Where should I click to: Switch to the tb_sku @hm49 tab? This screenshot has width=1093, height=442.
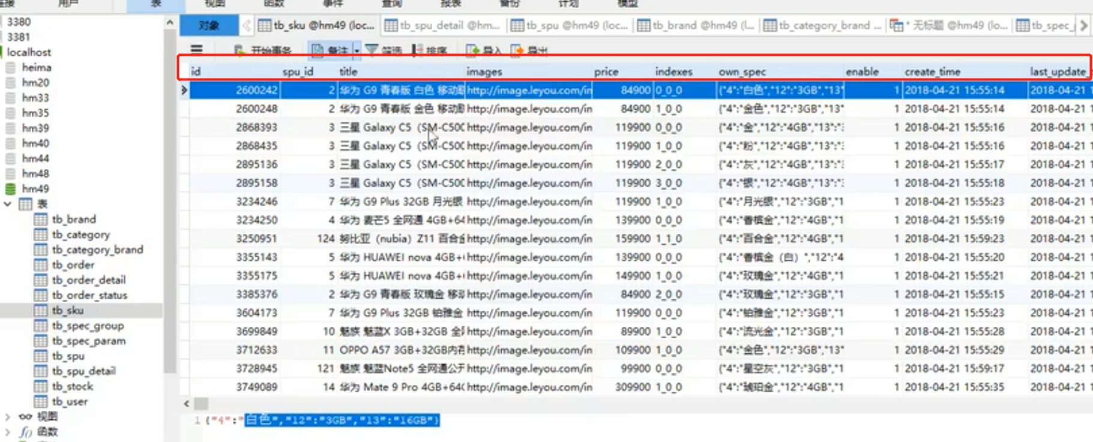(x=316, y=25)
